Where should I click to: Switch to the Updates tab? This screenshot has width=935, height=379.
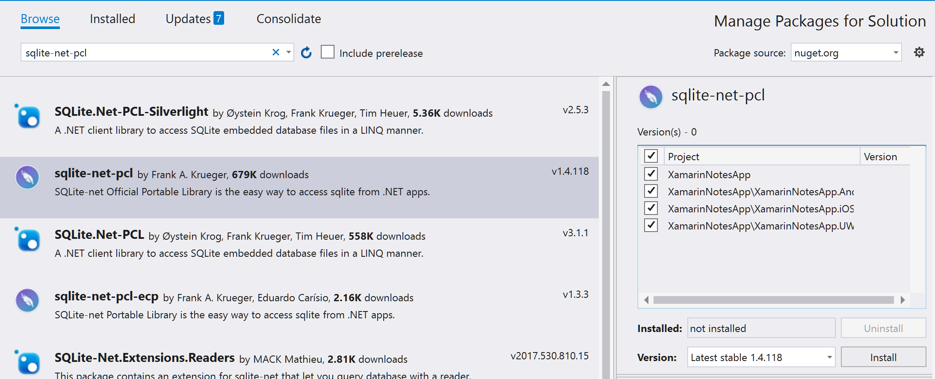coord(188,19)
